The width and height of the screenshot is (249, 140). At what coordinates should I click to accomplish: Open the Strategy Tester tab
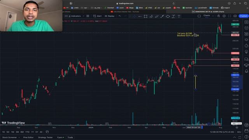(45, 137)
